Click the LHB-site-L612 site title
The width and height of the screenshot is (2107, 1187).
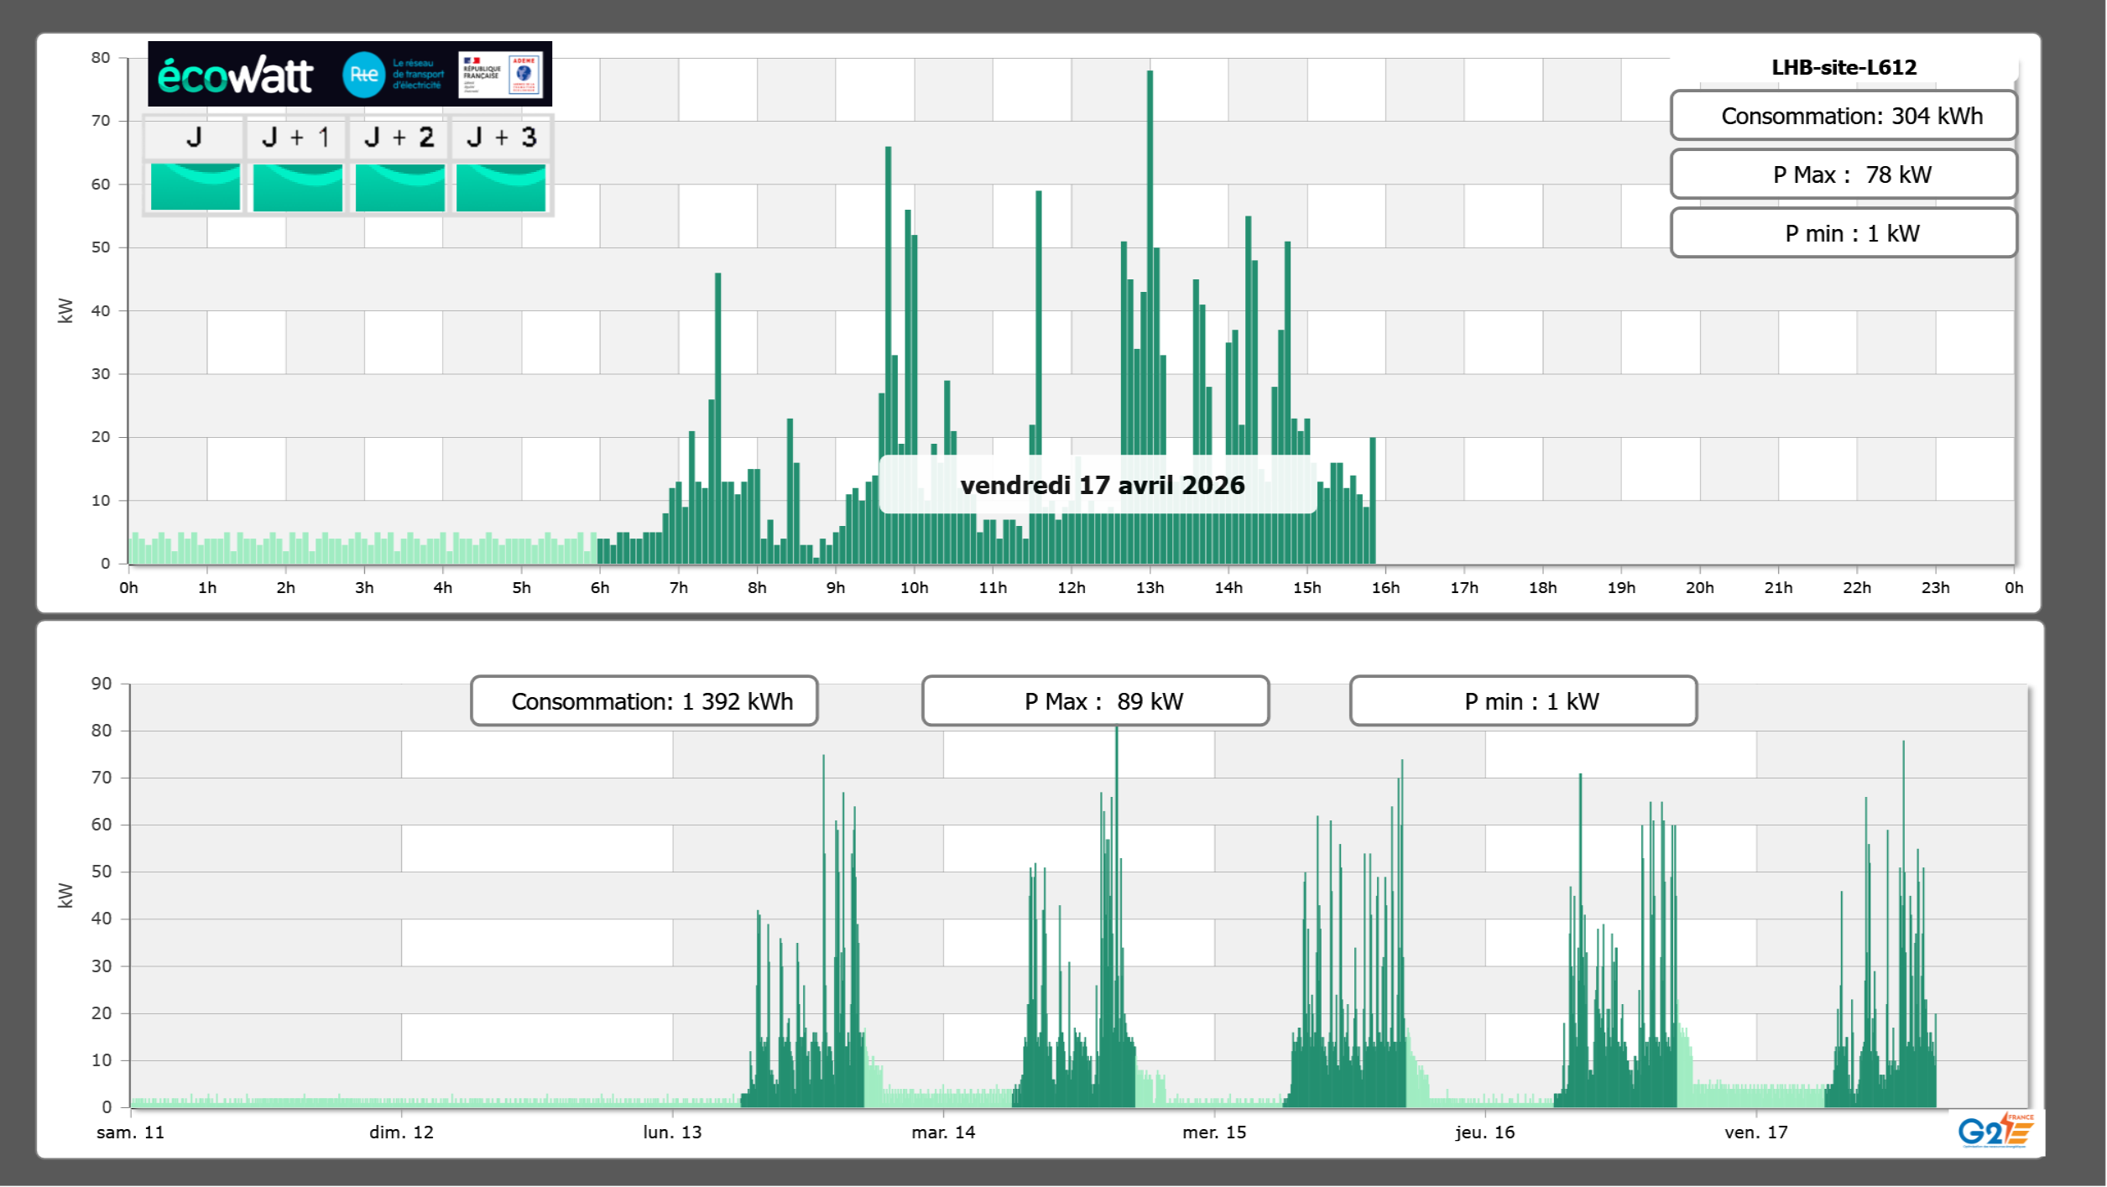pos(1844,67)
